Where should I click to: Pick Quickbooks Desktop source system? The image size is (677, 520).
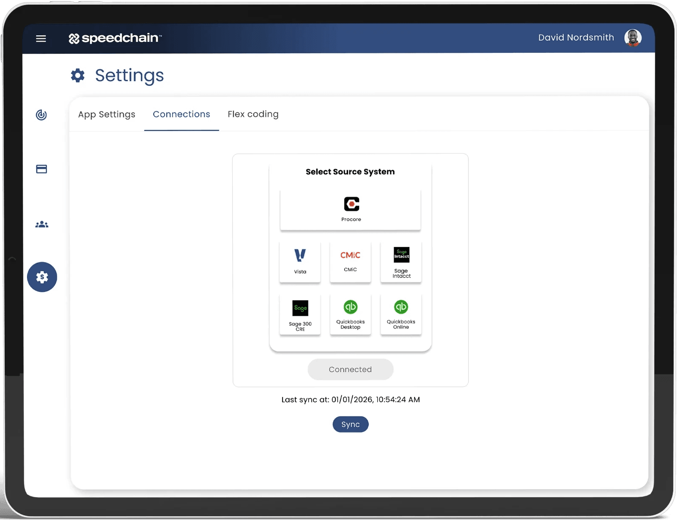tap(351, 314)
